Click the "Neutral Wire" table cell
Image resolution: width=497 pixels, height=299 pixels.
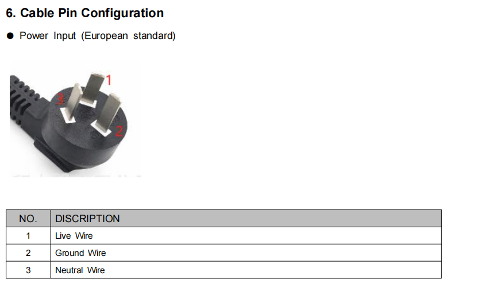click(x=80, y=270)
